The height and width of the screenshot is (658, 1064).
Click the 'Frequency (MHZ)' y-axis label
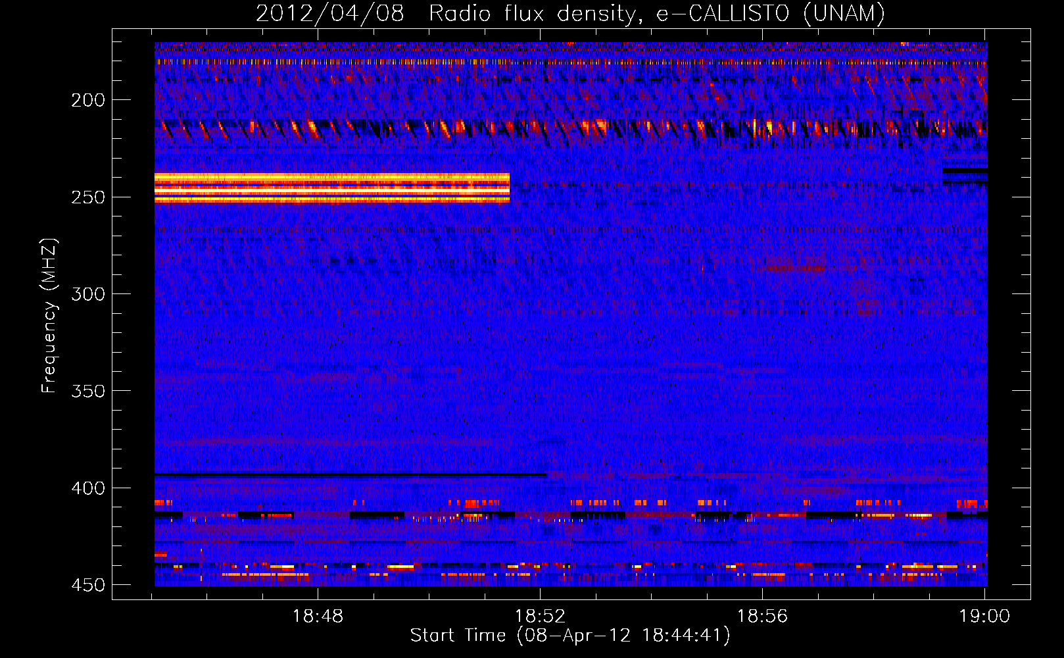point(49,316)
